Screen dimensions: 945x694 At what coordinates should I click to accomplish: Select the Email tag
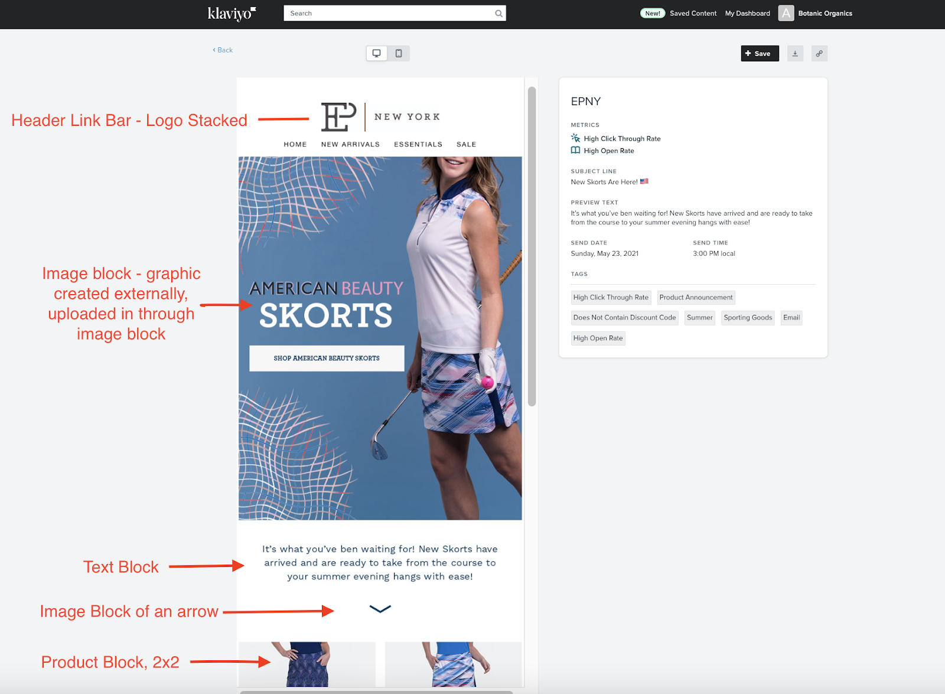click(791, 317)
